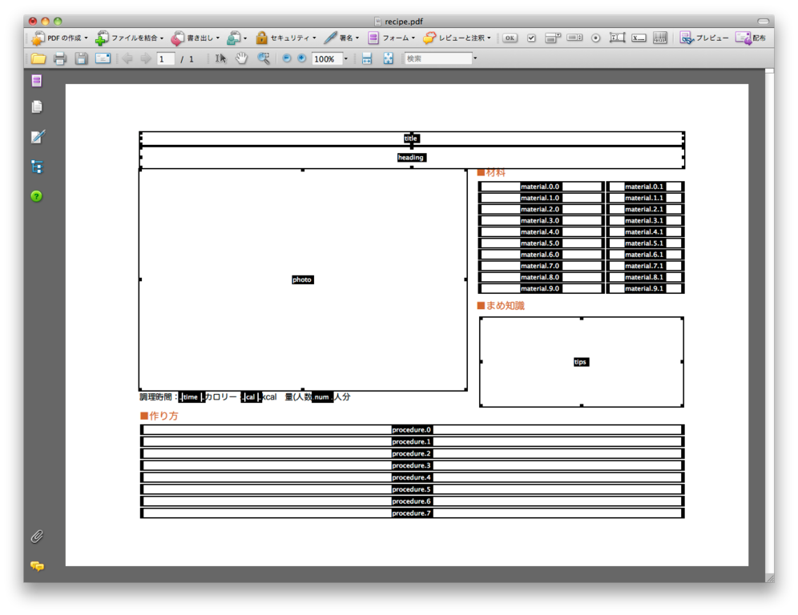Screen dimensions: 798x615
Task: Select the procedure.7 field
Action: [412, 513]
